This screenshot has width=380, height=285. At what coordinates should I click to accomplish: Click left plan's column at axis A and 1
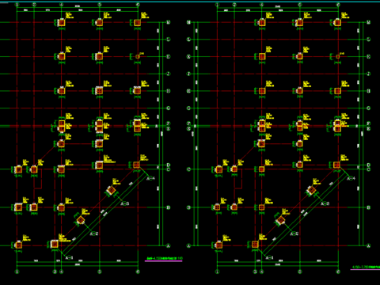tap(18, 245)
